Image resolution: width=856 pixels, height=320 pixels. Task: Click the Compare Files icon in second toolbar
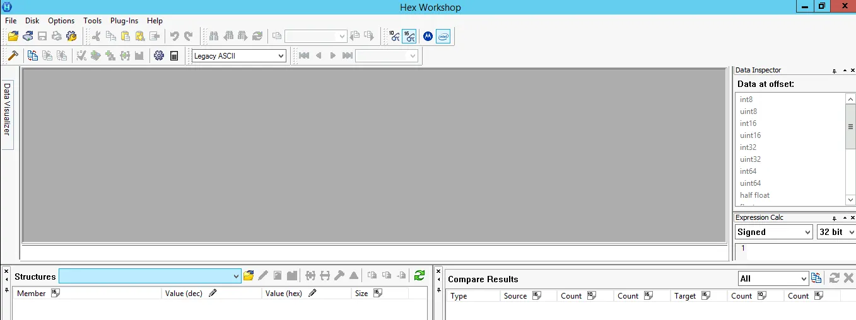click(33, 55)
